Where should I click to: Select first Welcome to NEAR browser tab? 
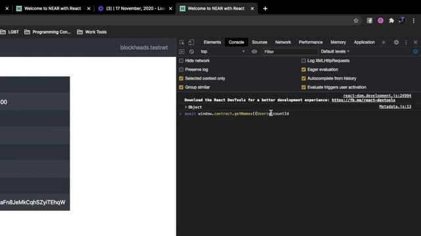pos(53,9)
